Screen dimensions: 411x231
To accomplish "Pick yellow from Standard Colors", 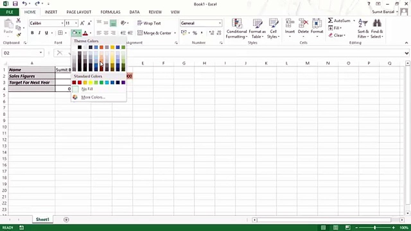I will 91,82.
